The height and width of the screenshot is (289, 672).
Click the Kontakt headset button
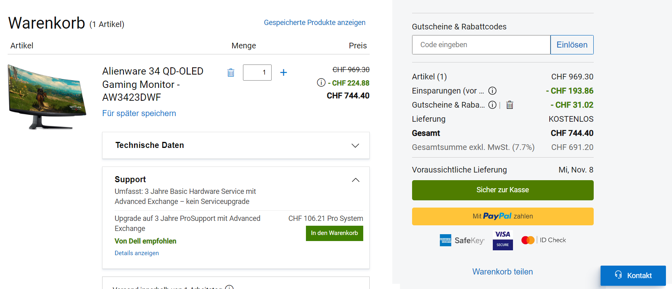pyautogui.click(x=633, y=276)
